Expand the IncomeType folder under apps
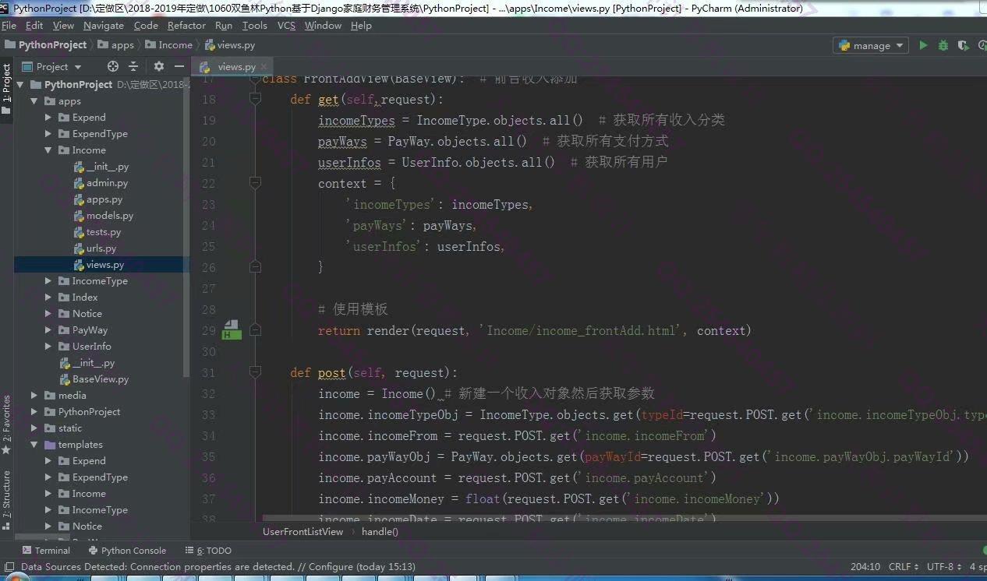987x581 pixels. pyautogui.click(x=48, y=280)
